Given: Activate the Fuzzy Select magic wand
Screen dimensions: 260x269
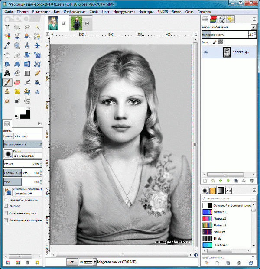Looking at the screenshot, I should (37, 27).
